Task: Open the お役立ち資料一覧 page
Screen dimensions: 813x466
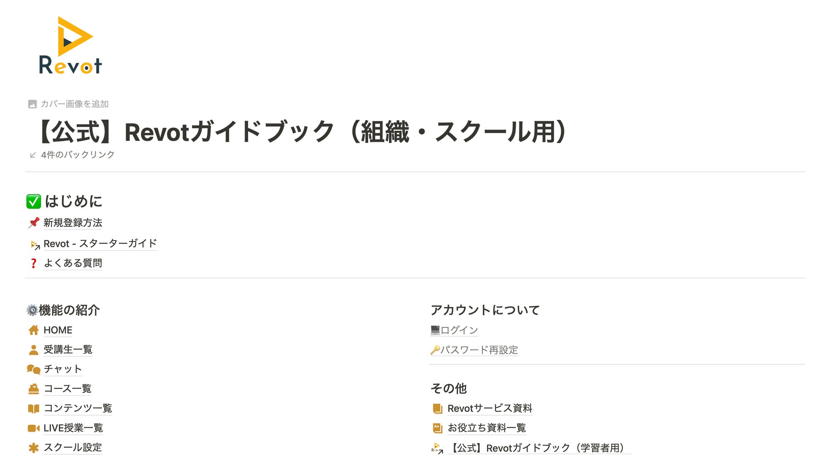Action: (487, 428)
